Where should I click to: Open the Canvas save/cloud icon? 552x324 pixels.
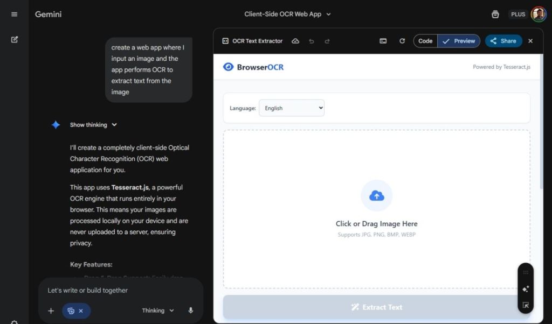[x=295, y=41]
